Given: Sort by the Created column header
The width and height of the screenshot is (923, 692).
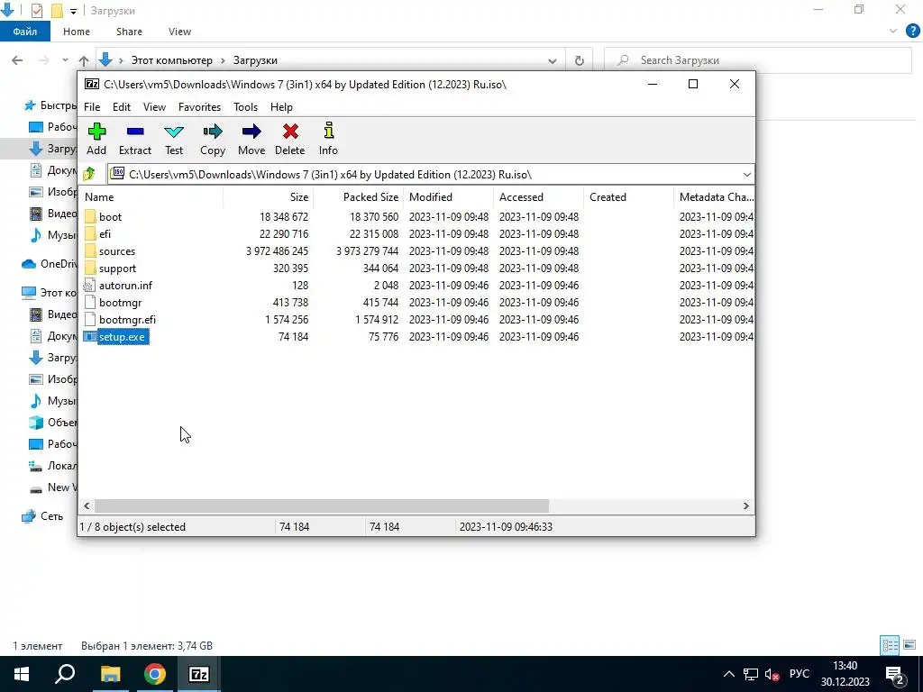Looking at the screenshot, I should coord(628,197).
